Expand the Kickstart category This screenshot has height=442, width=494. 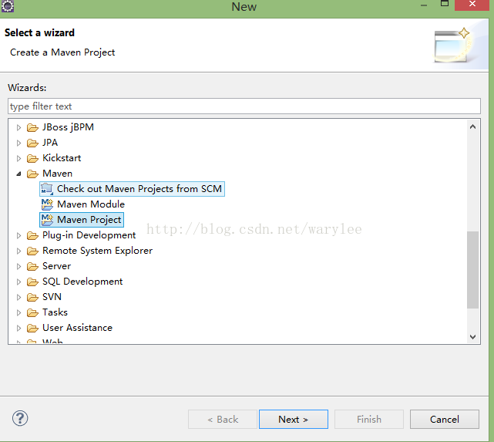pyautogui.click(x=18, y=158)
